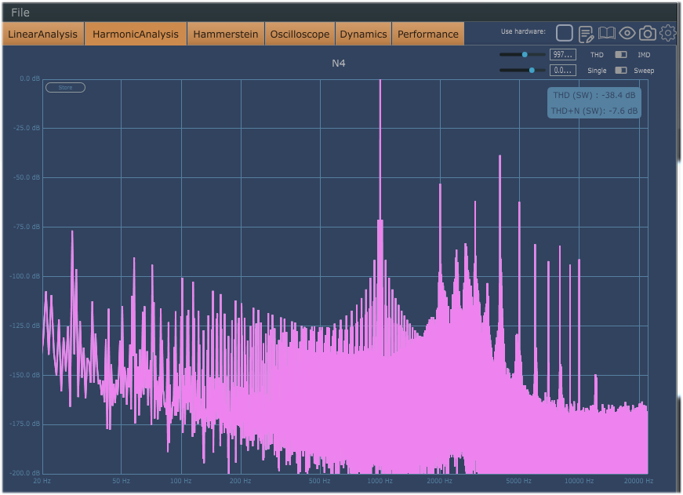The width and height of the screenshot is (683, 495).
Task: Tick the Use hardware checkbox
Action: pos(564,33)
